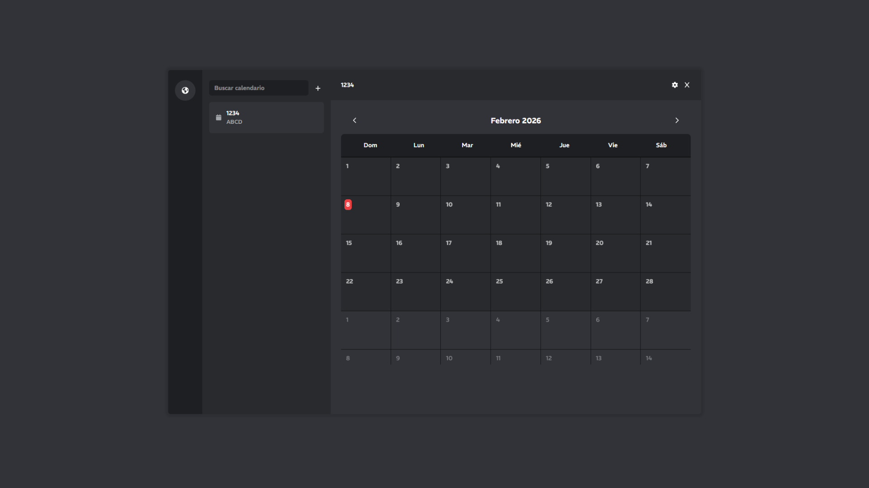Close the calendar view with the X icon

click(687, 85)
